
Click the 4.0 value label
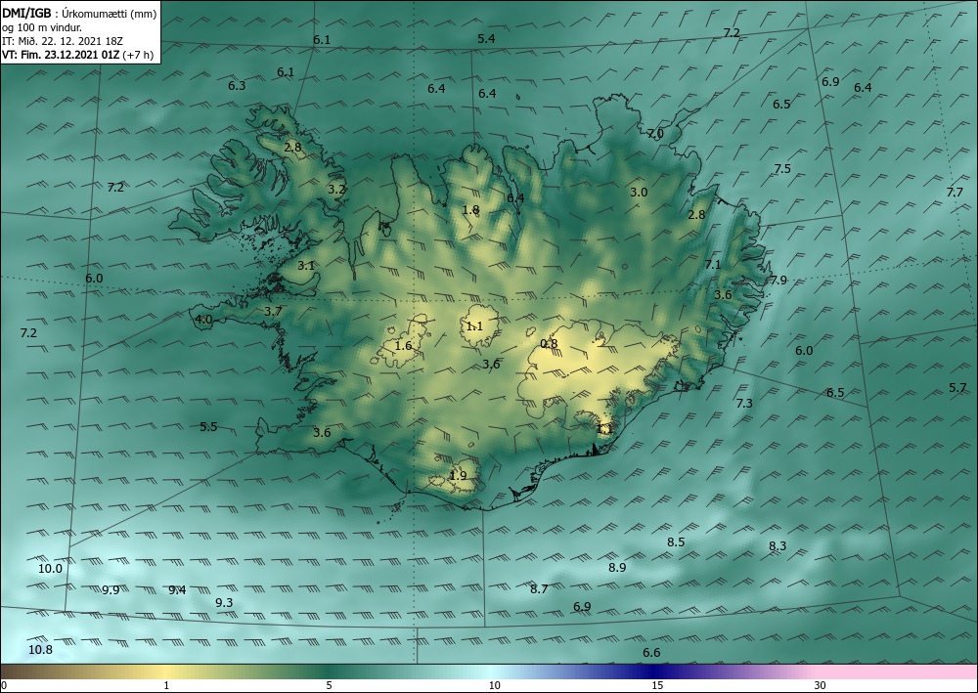click(204, 320)
